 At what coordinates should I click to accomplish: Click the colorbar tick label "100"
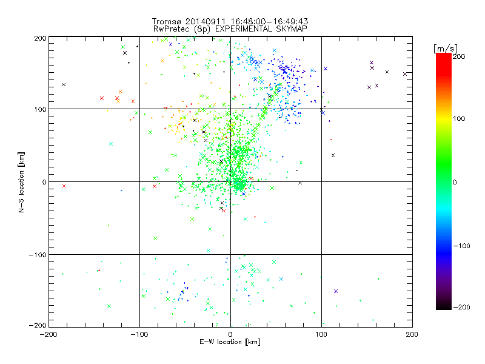(x=459, y=118)
